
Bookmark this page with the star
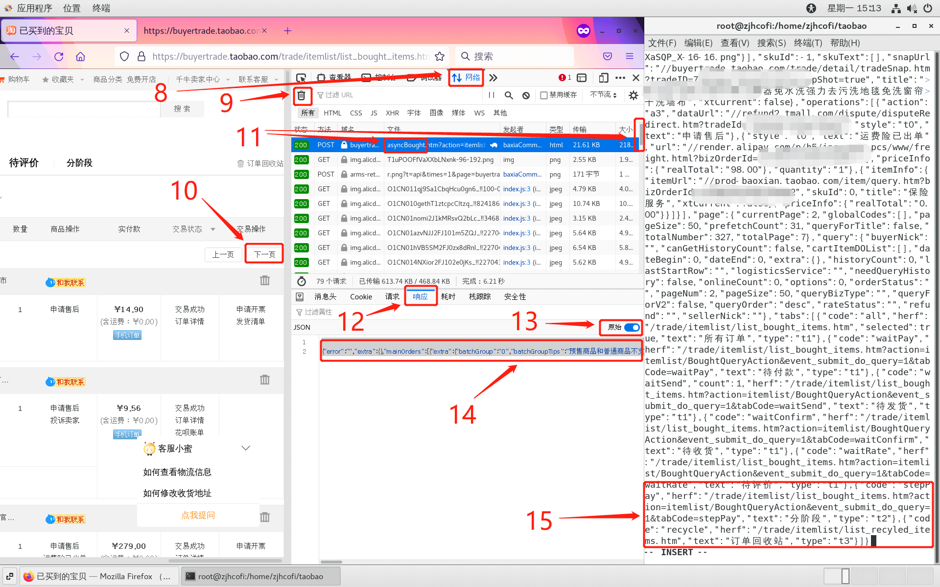point(440,56)
